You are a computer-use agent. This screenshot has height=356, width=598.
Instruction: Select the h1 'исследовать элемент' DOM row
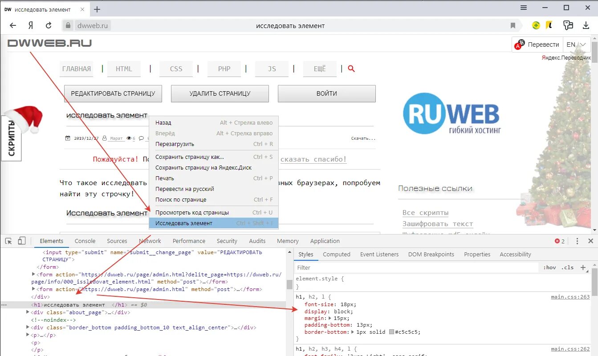click(142, 305)
